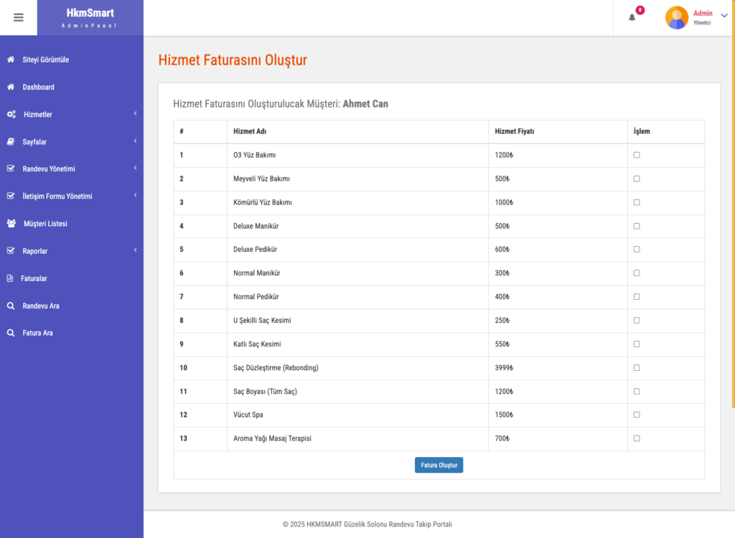Expand İletişim Formu Yönetimi chevron

coord(135,195)
